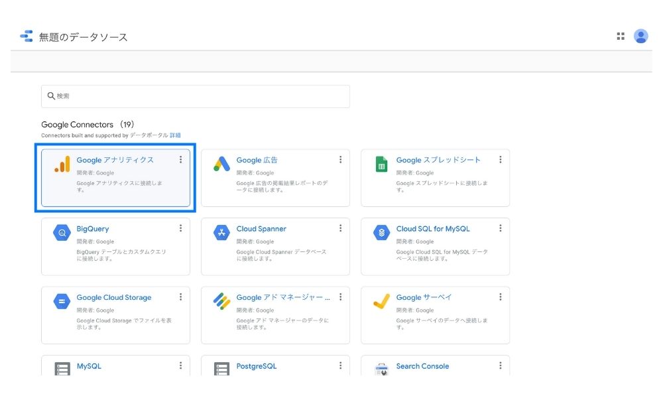
Task: Open more options on Google 広告 card
Action: click(x=340, y=159)
